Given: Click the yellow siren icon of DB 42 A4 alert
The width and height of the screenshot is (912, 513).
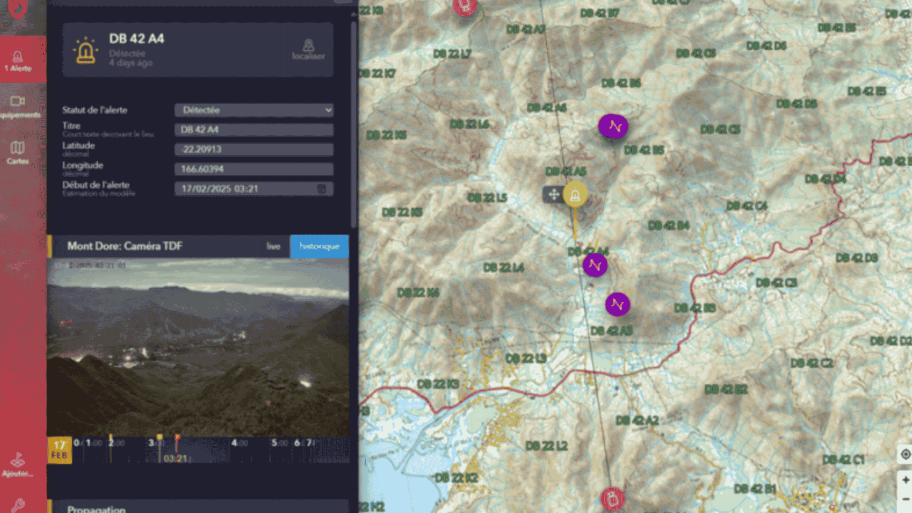Looking at the screenshot, I should click(x=85, y=50).
